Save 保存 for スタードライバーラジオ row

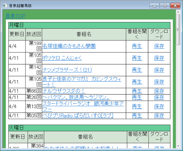[159, 106]
